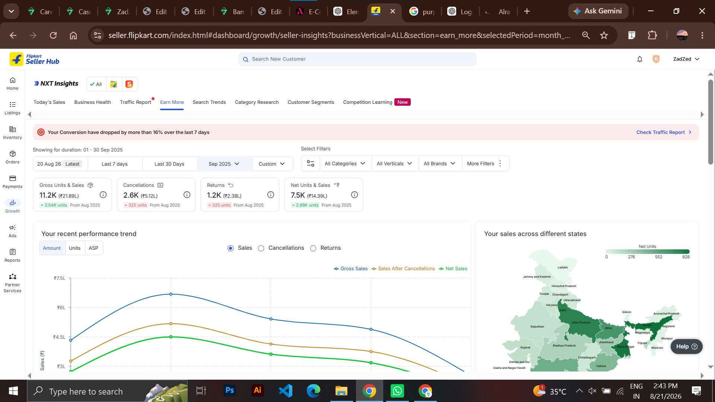The width and height of the screenshot is (715, 402).
Task: Click the orange B badge icon
Action: pyautogui.click(x=656, y=59)
